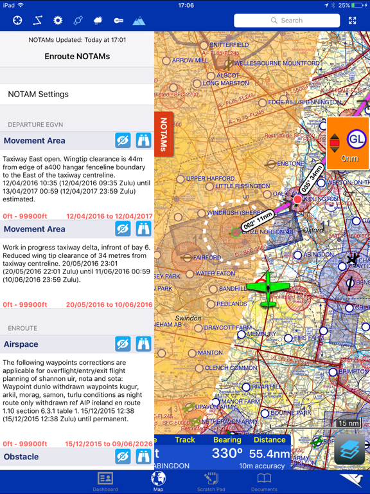Tap the green aircraft position icon
This screenshot has height=494, width=370.
[x=268, y=289]
